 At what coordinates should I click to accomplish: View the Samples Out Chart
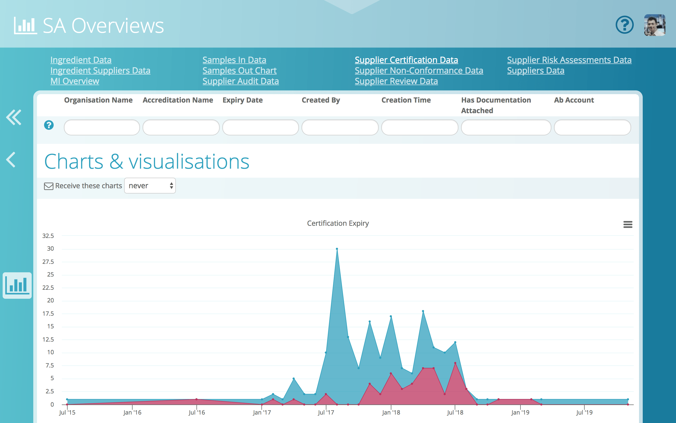[x=240, y=70]
